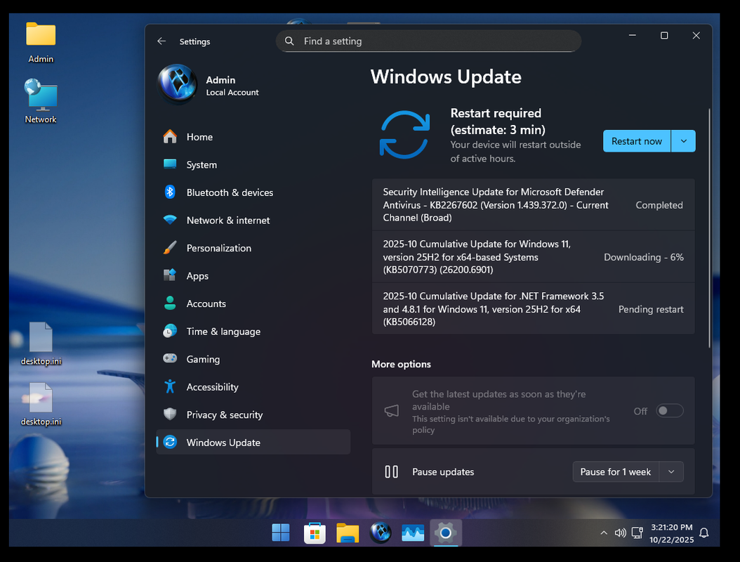
Task: Open Personalization settings
Action: (x=253, y=248)
